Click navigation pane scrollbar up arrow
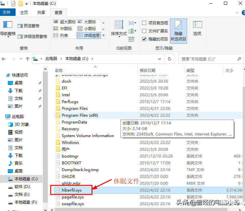Viewport: 245px width, 211px height. pos(45,69)
